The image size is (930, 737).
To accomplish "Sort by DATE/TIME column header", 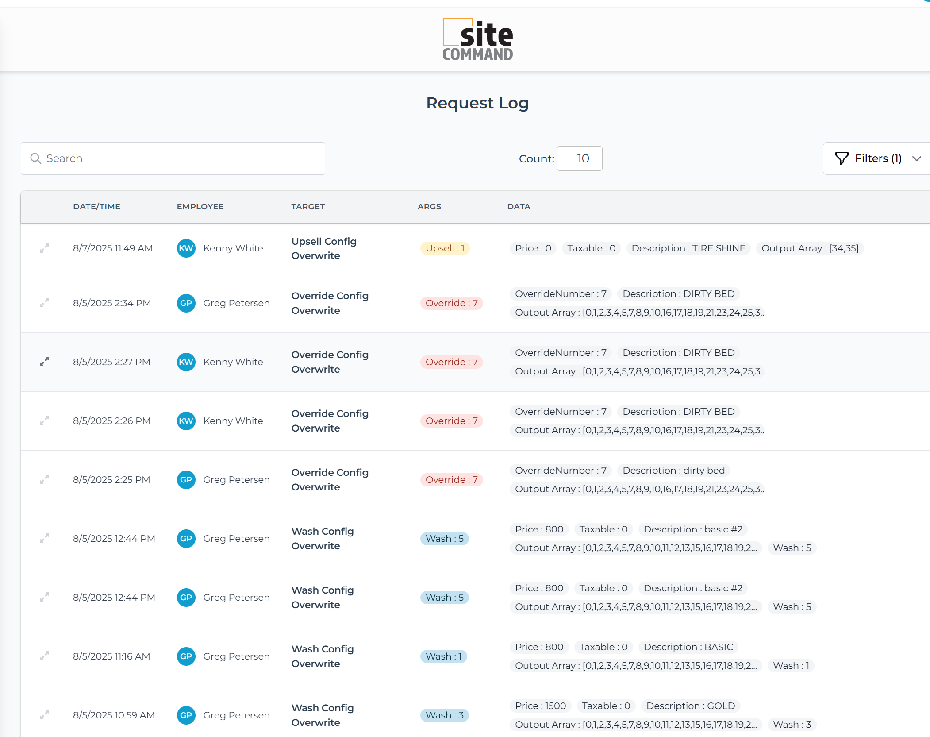I will tap(96, 207).
